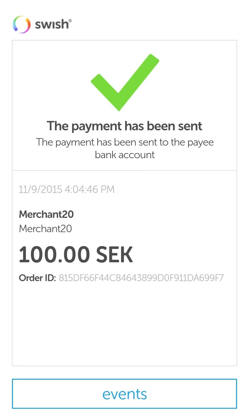Click the Order ID value starting with 815DF
Viewport: 249px width, 415px height.
(141, 278)
